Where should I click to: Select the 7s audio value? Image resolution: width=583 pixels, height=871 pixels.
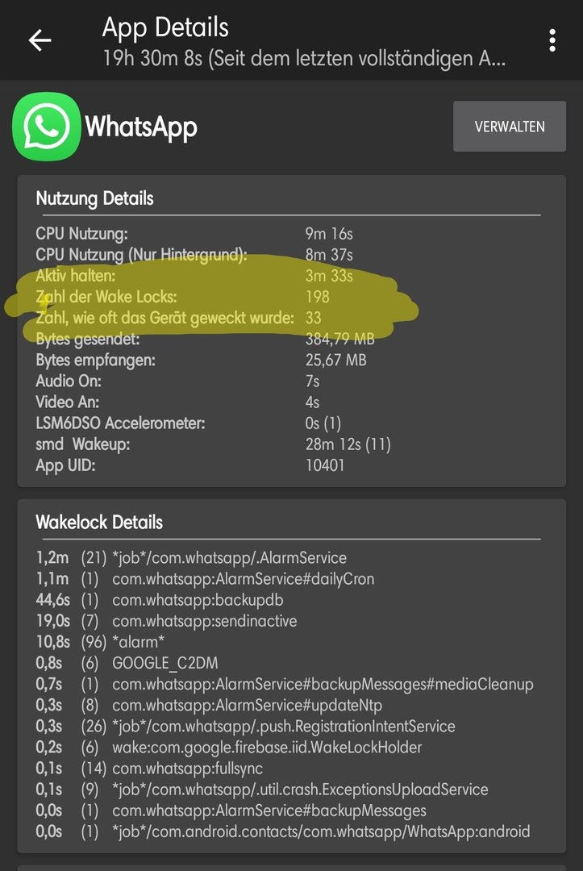click(312, 381)
